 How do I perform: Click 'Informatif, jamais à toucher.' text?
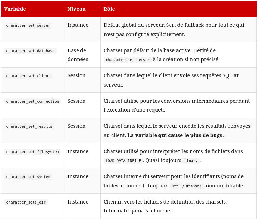138,211
